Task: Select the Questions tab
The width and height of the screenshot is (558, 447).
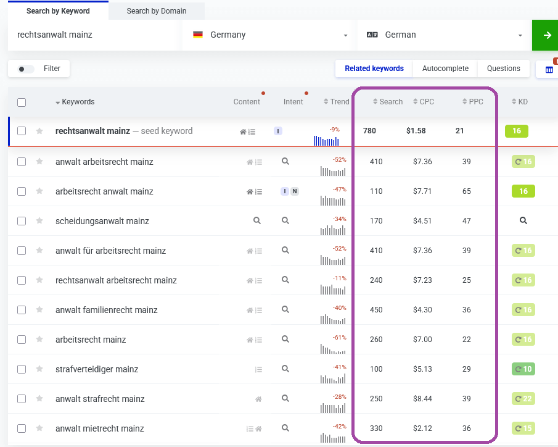Action: pos(504,69)
